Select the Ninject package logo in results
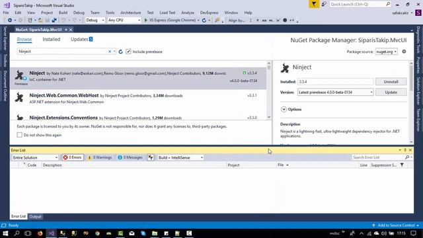 click(20, 75)
